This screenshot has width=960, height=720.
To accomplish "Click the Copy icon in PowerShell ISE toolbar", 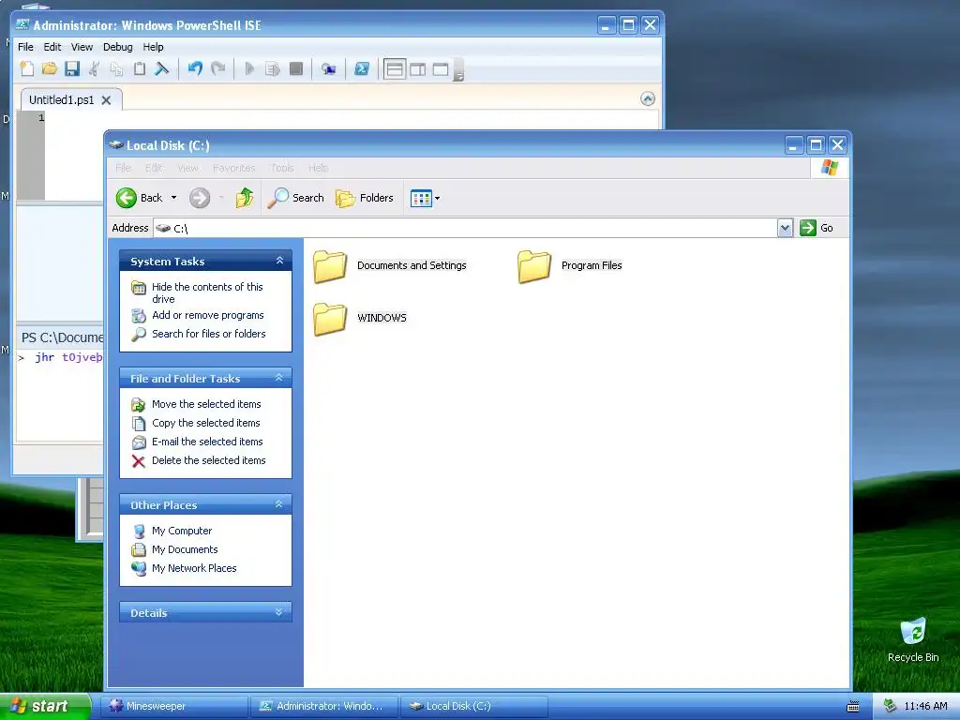I will pyautogui.click(x=116, y=68).
